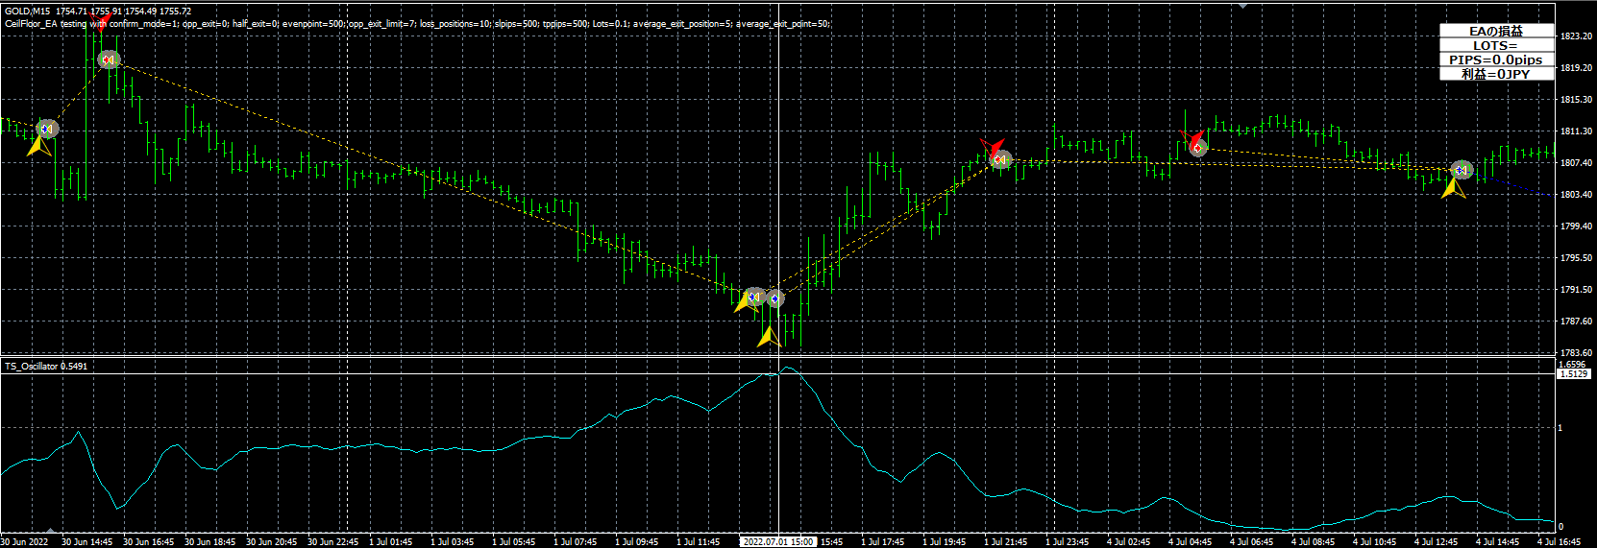Click the 4 Jul 12:45 time axis label

coord(1436,541)
